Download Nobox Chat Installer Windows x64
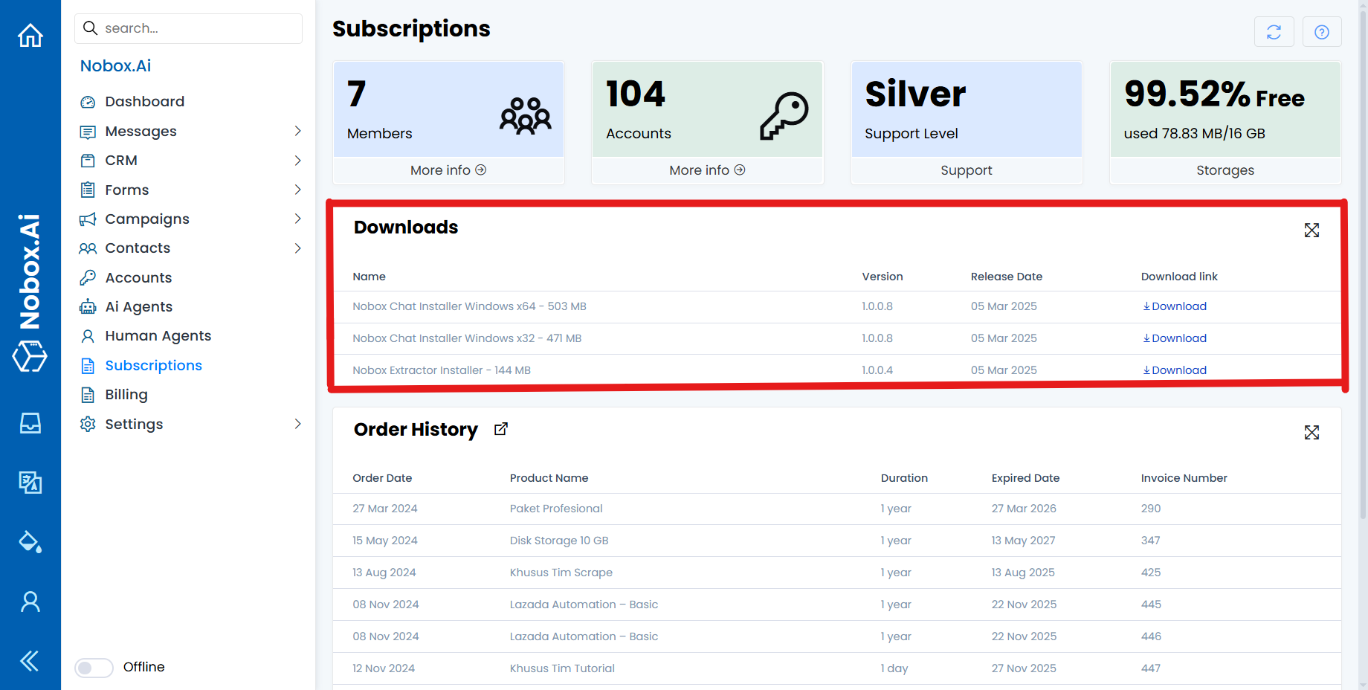 coord(1175,306)
